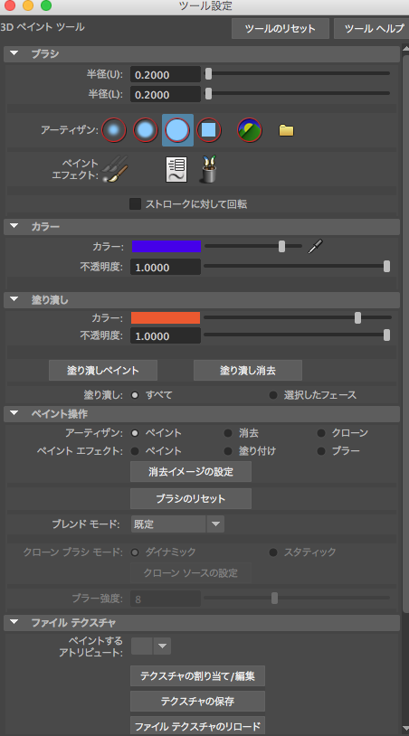Select the solid round Artisan brush
The width and height of the screenshot is (409, 736).
click(177, 130)
